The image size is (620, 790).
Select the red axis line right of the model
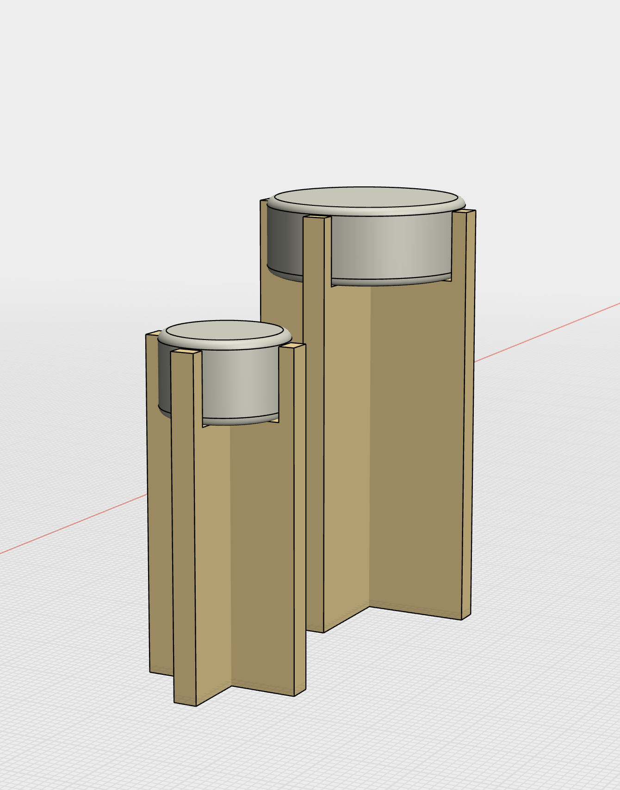(546, 333)
